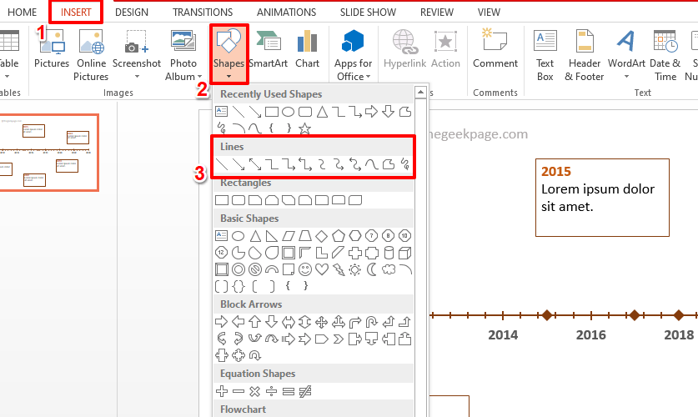Image resolution: width=698 pixels, height=417 pixels.
Task: Open the Apps for Office dropdown
Action: coord(353,76)
